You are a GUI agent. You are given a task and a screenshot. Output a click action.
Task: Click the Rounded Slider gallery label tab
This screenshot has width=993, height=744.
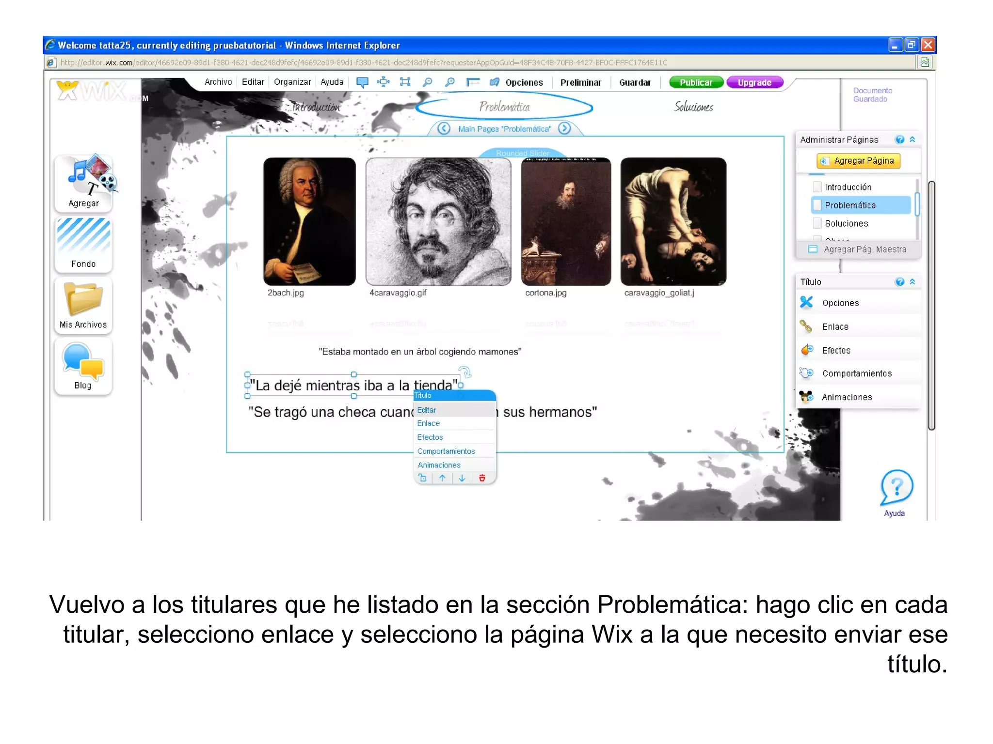[x=523, y=153]
